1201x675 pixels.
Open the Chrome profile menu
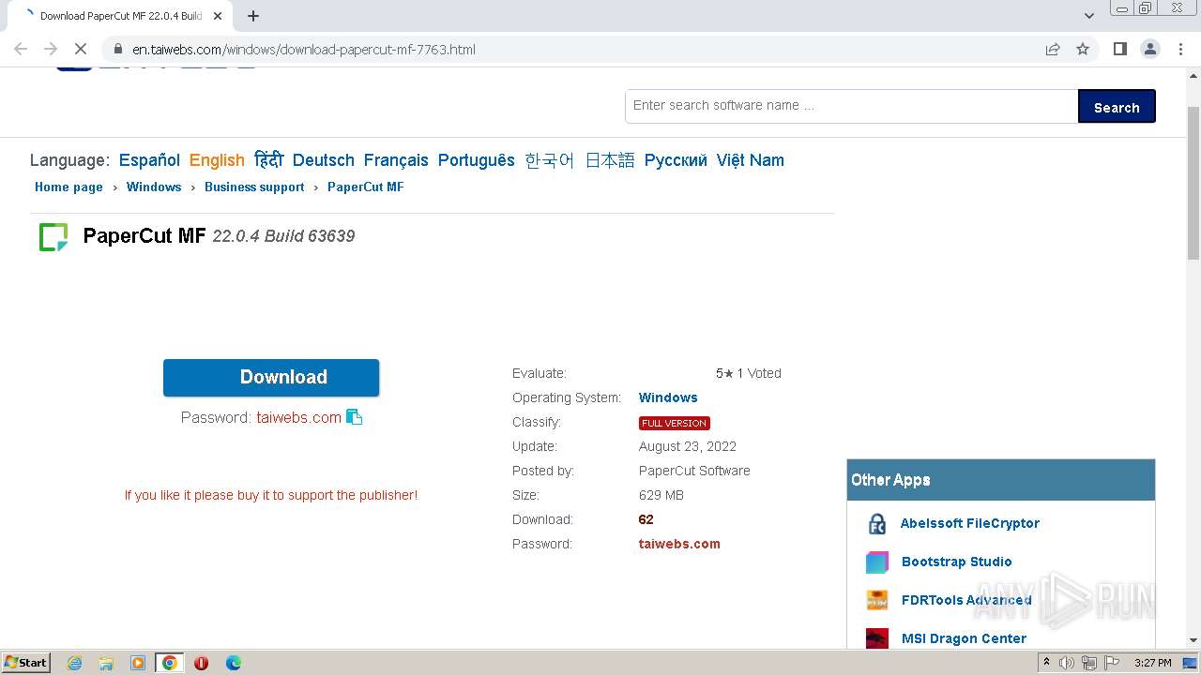[1149, 49]
